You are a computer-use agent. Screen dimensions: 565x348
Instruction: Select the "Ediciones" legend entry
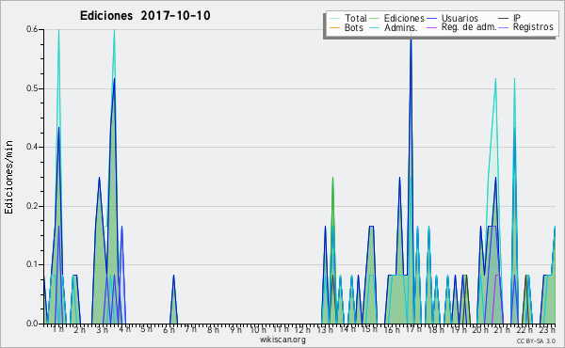click(x=404, y=18)
